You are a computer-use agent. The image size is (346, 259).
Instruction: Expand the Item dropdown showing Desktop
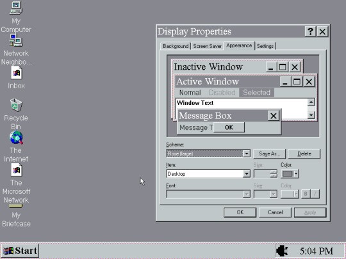[247, 174]
